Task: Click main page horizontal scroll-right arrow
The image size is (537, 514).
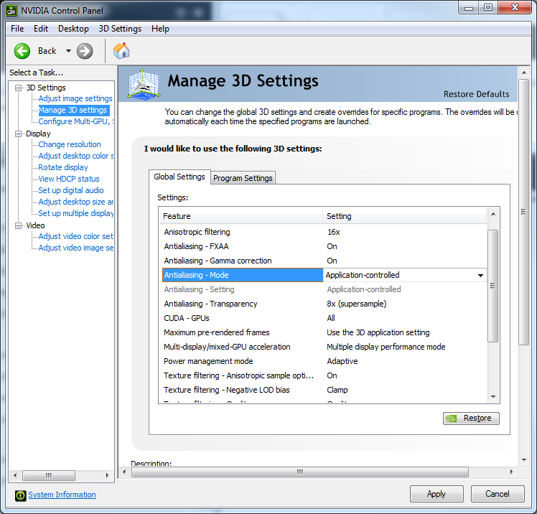Action: point(511,472)
